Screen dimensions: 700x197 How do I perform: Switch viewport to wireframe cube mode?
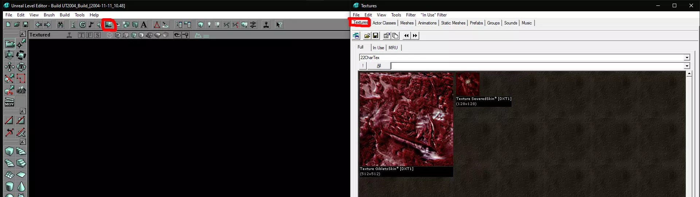click(x=109, y=35)
